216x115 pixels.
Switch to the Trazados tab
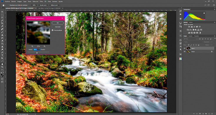pyautogui.click(x=197, y=36)
